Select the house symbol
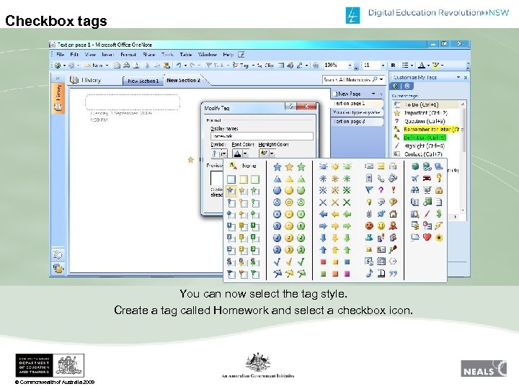Image resolution: width=519 pixels, height=389 pixels. click(x=393, y=214)
